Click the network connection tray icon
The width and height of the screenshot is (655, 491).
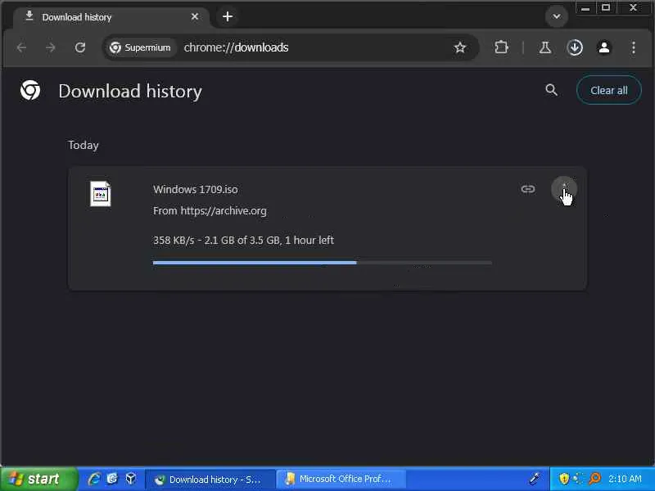click(x=579, y=479)
